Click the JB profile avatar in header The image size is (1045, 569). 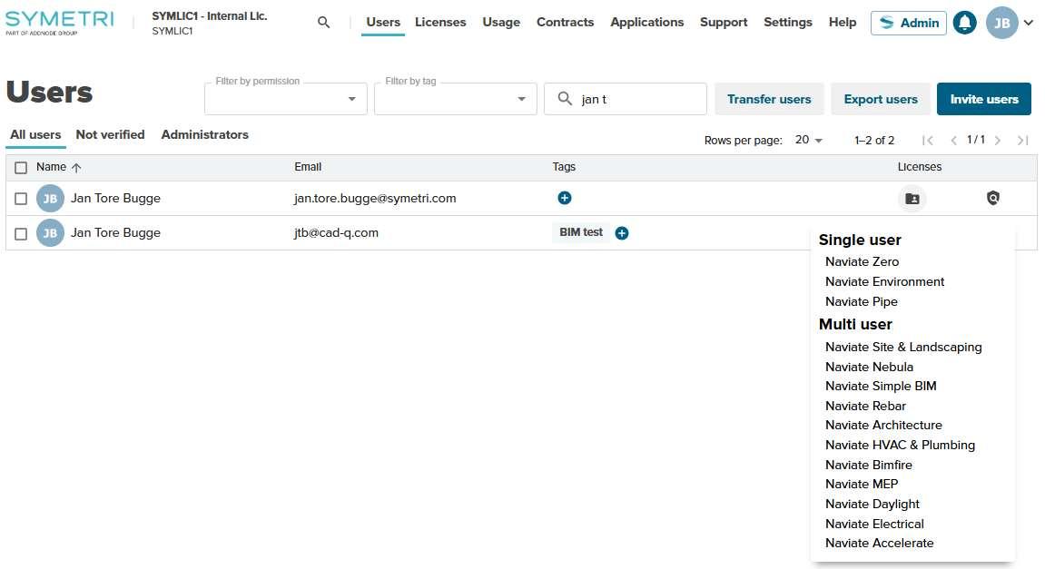(x=1001, y=23)
